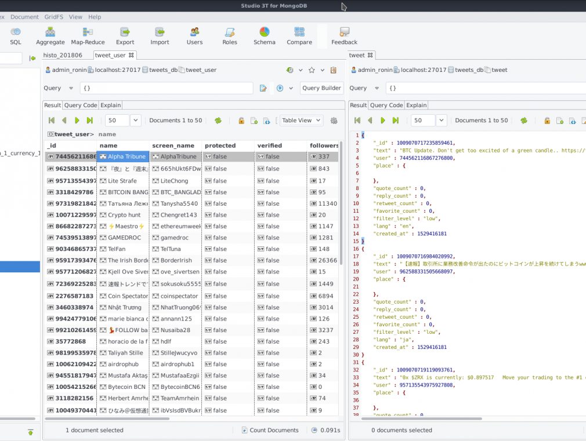Viewport: 586px width, 441px height.
Task: Select the coinspectator screen_name cell
Action: point(175,296)
